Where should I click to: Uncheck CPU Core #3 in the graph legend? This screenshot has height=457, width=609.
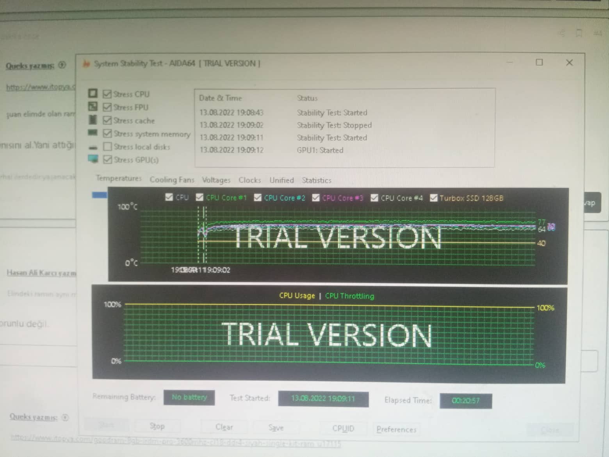[x=315, y=198]
